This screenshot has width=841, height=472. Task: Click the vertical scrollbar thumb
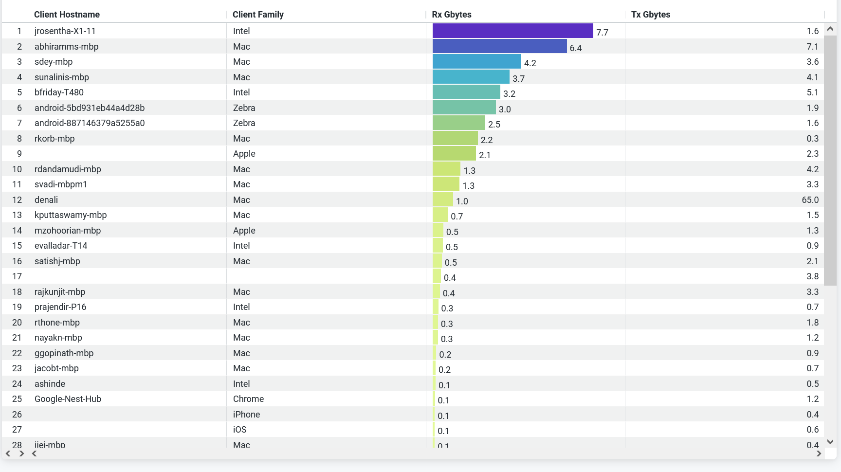pyautogui.click(x=830, y=161)
